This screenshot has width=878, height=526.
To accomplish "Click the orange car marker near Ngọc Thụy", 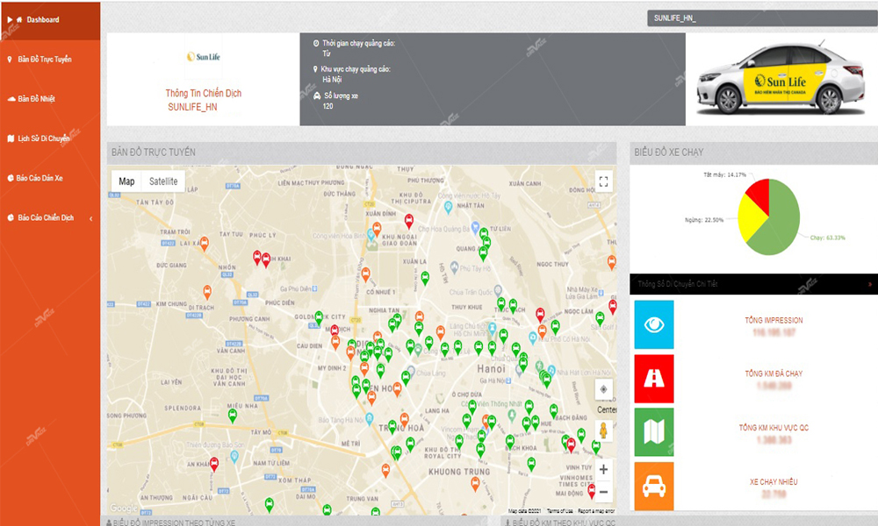I will pos(611,261).
